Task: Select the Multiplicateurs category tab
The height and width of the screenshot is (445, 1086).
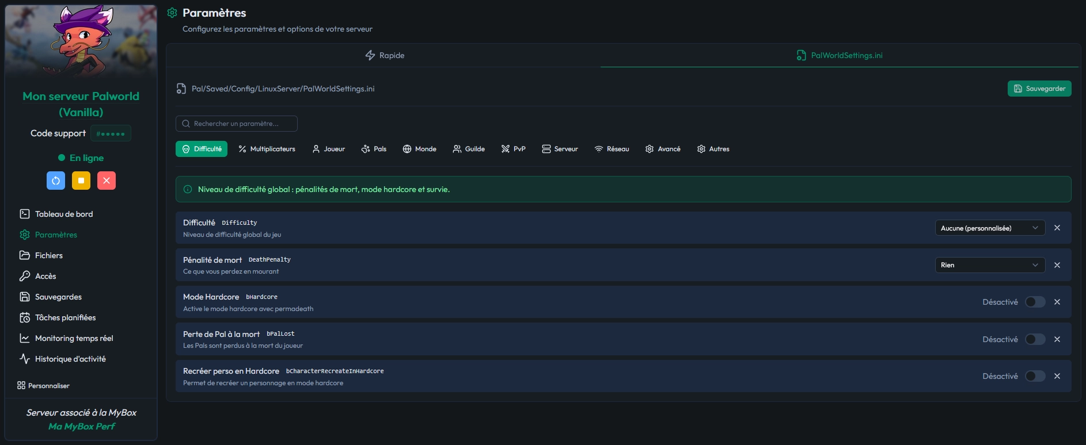Action: tap(267, 149)
